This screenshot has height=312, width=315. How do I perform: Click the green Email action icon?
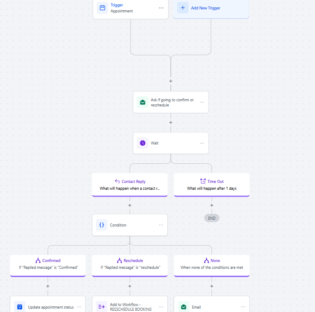tap(184, 307)
